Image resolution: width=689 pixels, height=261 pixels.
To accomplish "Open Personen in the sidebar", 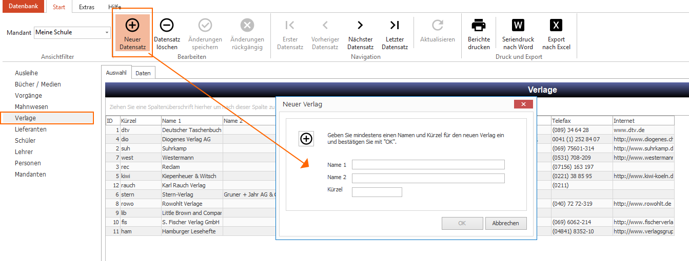I will [28, 163].
